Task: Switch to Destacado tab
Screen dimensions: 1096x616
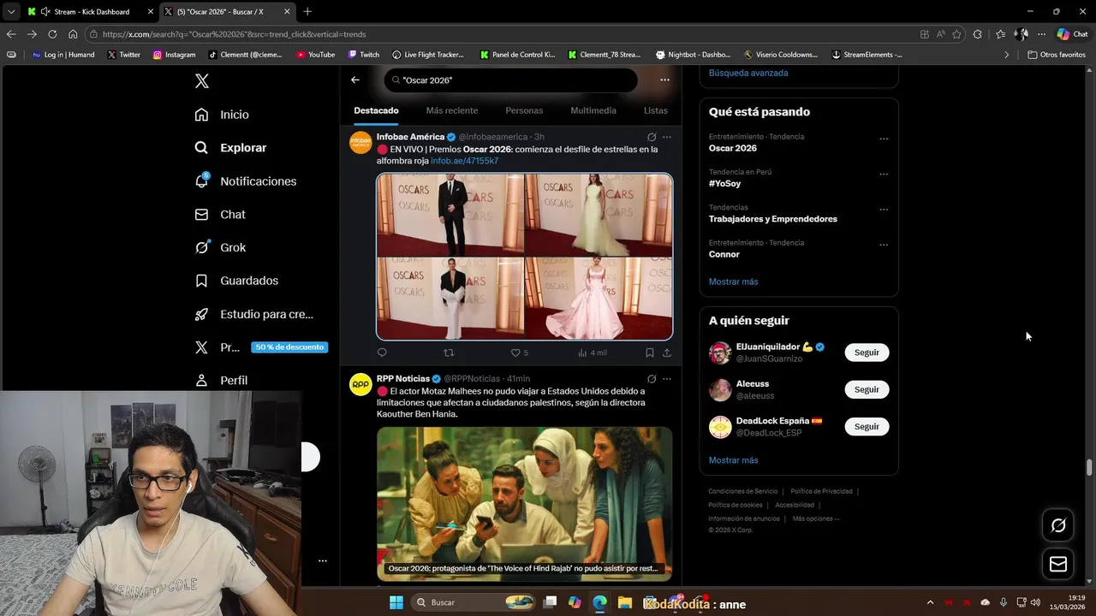Action: [376, 110]
